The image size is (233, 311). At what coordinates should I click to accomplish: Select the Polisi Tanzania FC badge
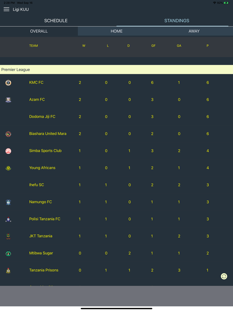click(8, 219)
